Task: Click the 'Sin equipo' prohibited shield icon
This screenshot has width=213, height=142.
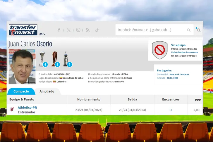Action: [x=160, y=50]
